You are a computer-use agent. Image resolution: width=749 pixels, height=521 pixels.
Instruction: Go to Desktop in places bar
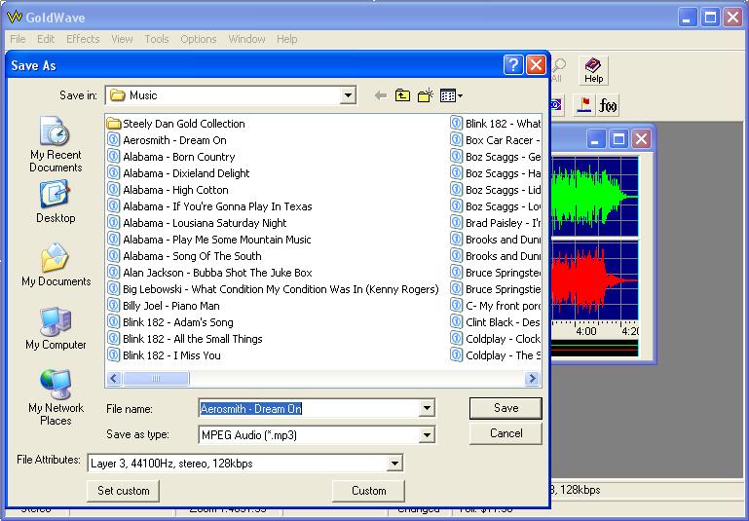click(x=56, y=204)
